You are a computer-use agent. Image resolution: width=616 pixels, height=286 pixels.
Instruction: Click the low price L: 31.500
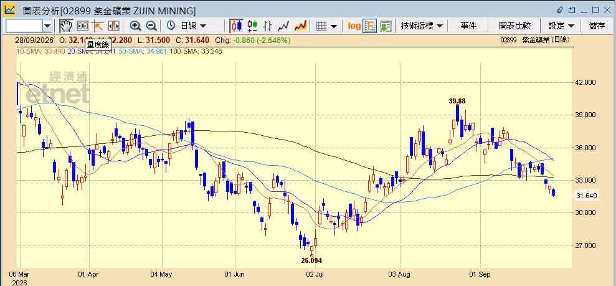[x=154, y=41]
